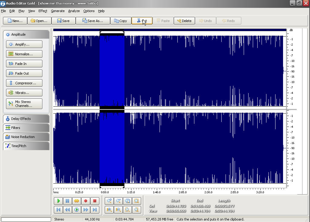Screen dimensions: 310x222
Task: Apply Fade Out effect button
Action: (x=24, y=73)
